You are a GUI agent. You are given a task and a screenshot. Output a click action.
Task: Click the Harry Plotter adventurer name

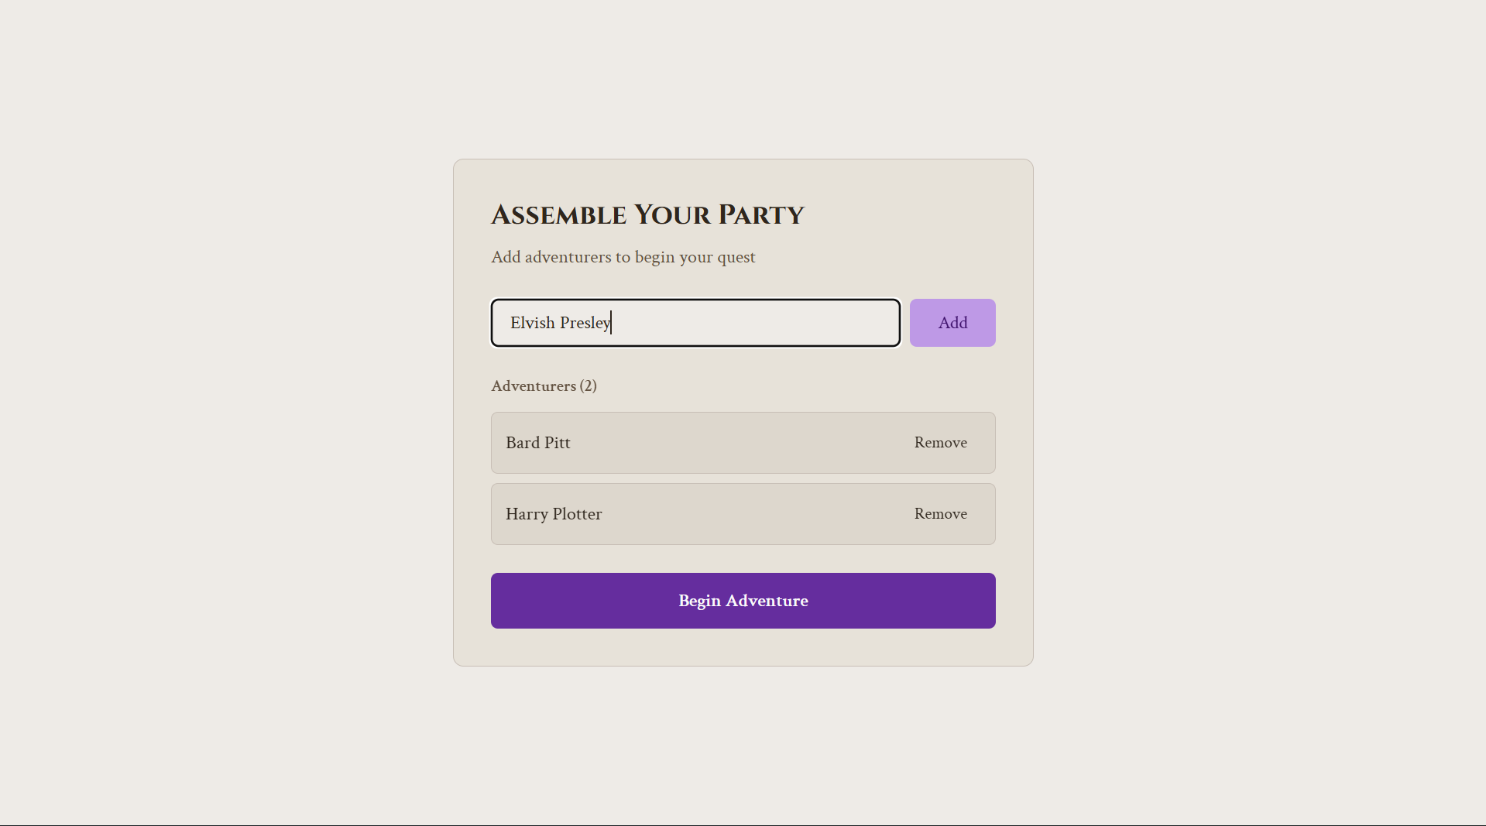pos(553,514)
